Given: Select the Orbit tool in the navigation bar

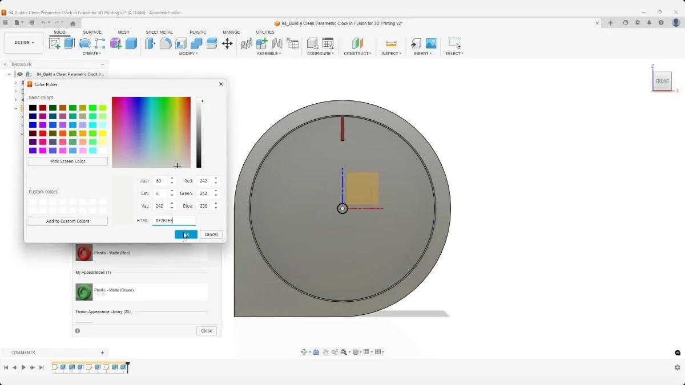Looking at the screenshot, I should (x=304, y=351).
